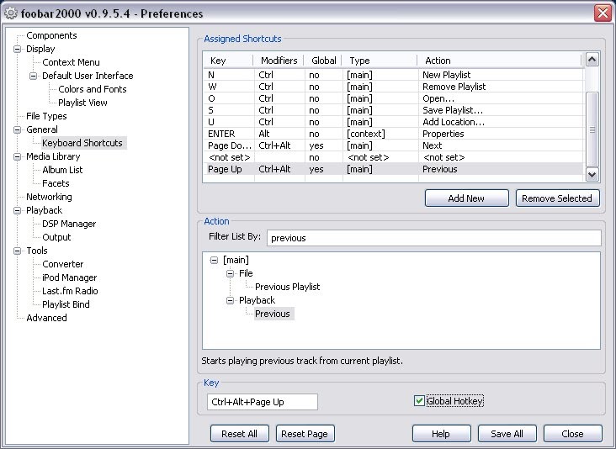Open Output settings page

tap(56, 237)
